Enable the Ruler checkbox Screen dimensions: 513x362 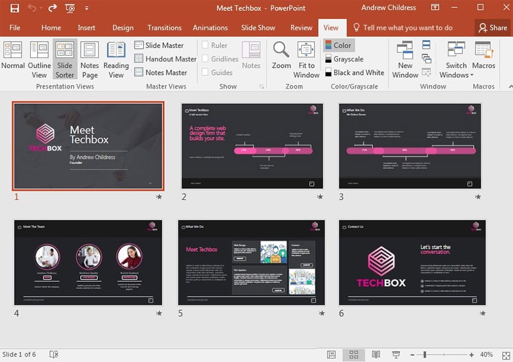205,45
